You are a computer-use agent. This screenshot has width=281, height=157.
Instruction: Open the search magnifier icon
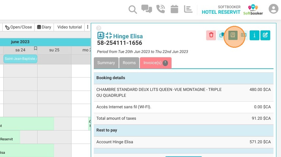133,9
